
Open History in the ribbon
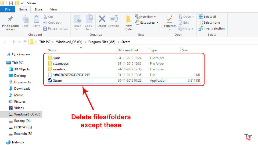click(x=186, y=29)
